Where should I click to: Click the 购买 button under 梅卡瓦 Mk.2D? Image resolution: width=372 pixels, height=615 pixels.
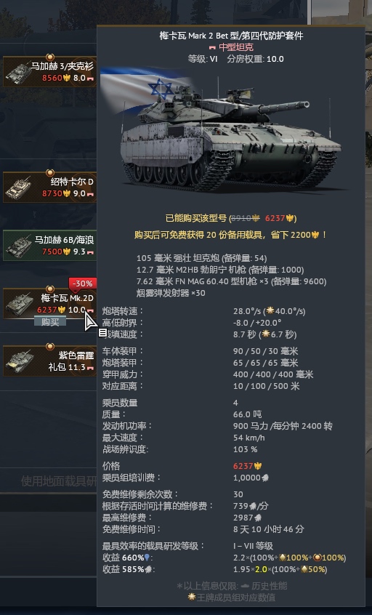coord(50,321)
